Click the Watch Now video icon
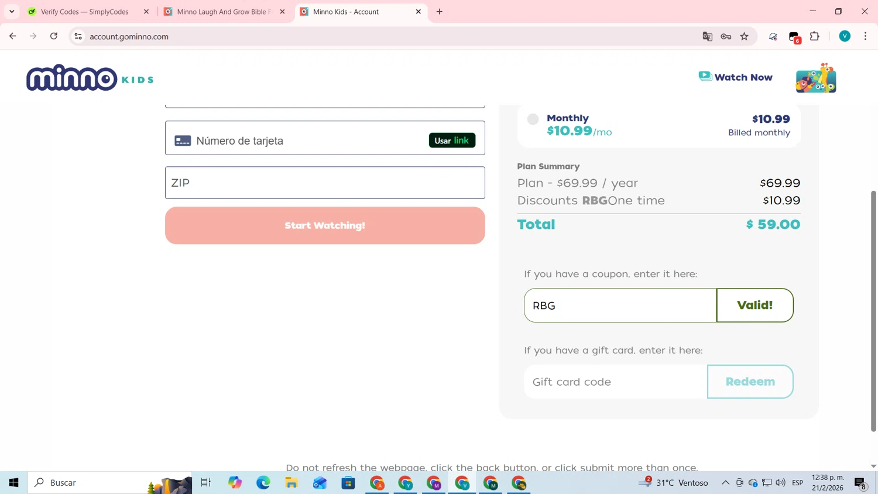Screen dimensions: 878x494 (x=705, y=77)
